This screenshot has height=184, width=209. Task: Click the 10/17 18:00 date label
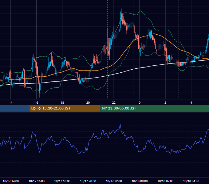62,181
